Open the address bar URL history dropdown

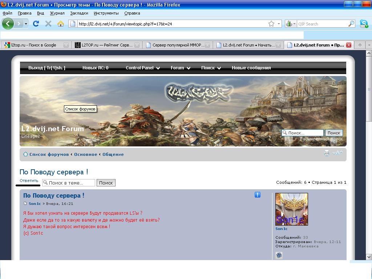pyautogui.click(x=279, y=24)
